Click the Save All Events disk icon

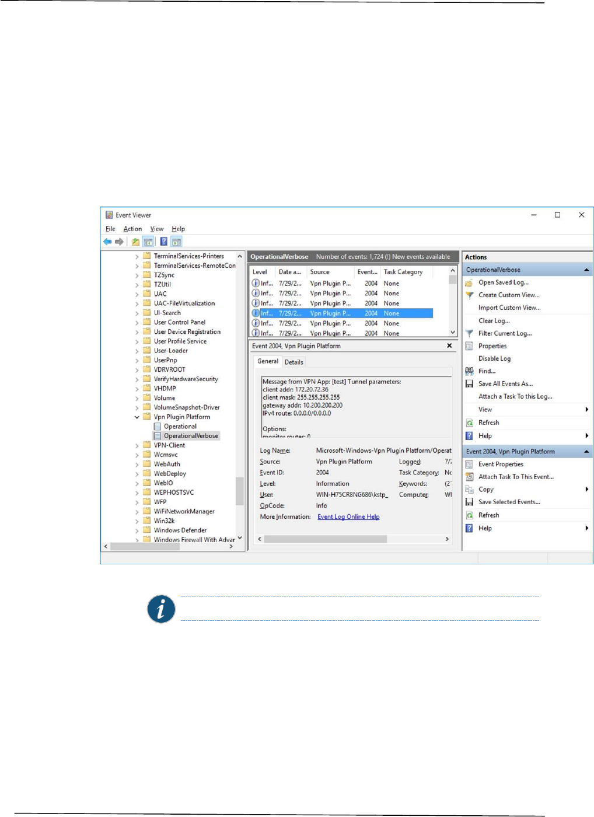[x=469, y=384]
